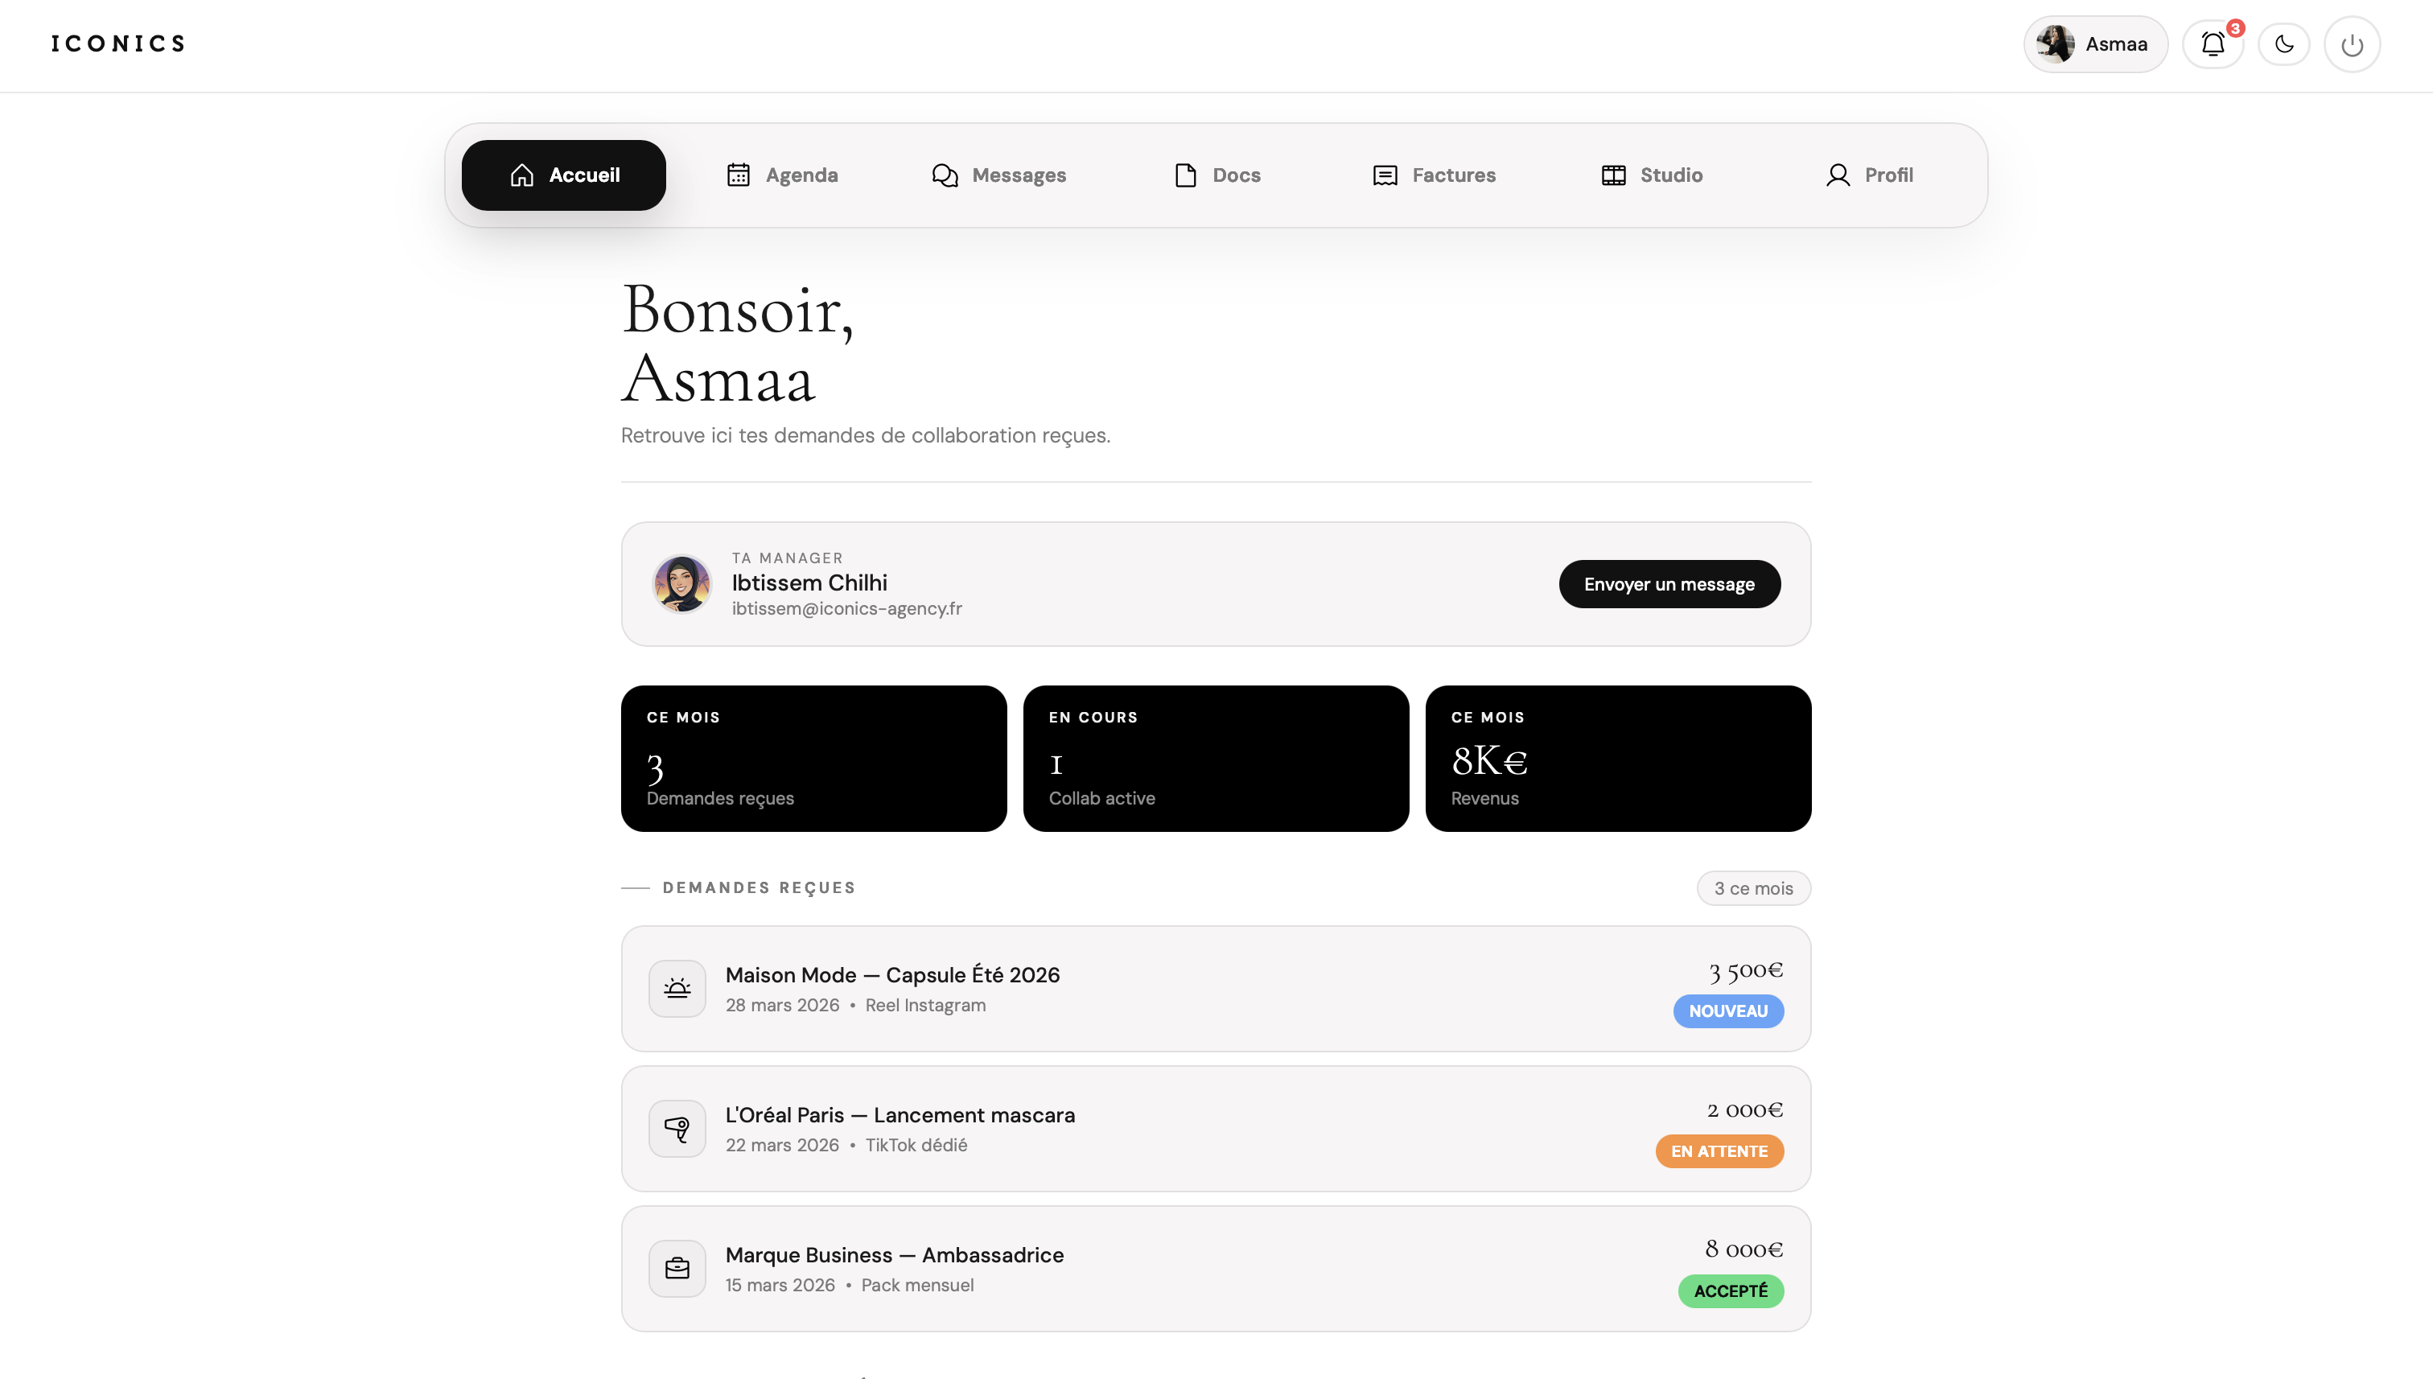Image resolution: width=2433 pixels, height=1379 pixels.
Task: Log out using the power icon
Action: pos(2353,43)
